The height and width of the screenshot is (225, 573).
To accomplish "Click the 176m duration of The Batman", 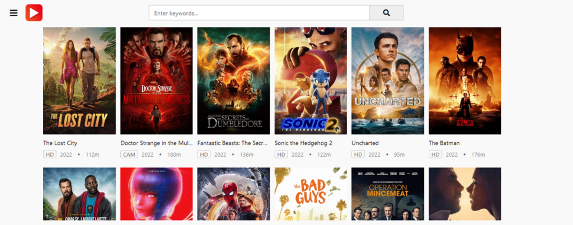I will [x=478, y=155].
